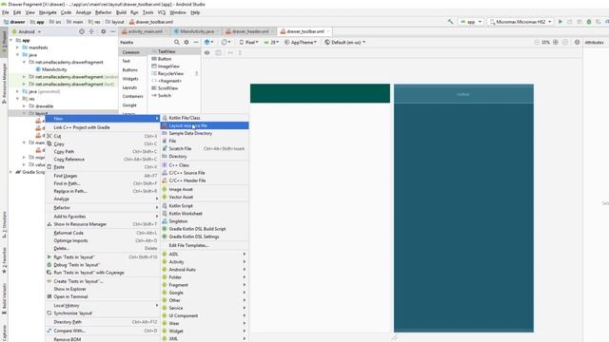Open the File menu

click(6, 12)
